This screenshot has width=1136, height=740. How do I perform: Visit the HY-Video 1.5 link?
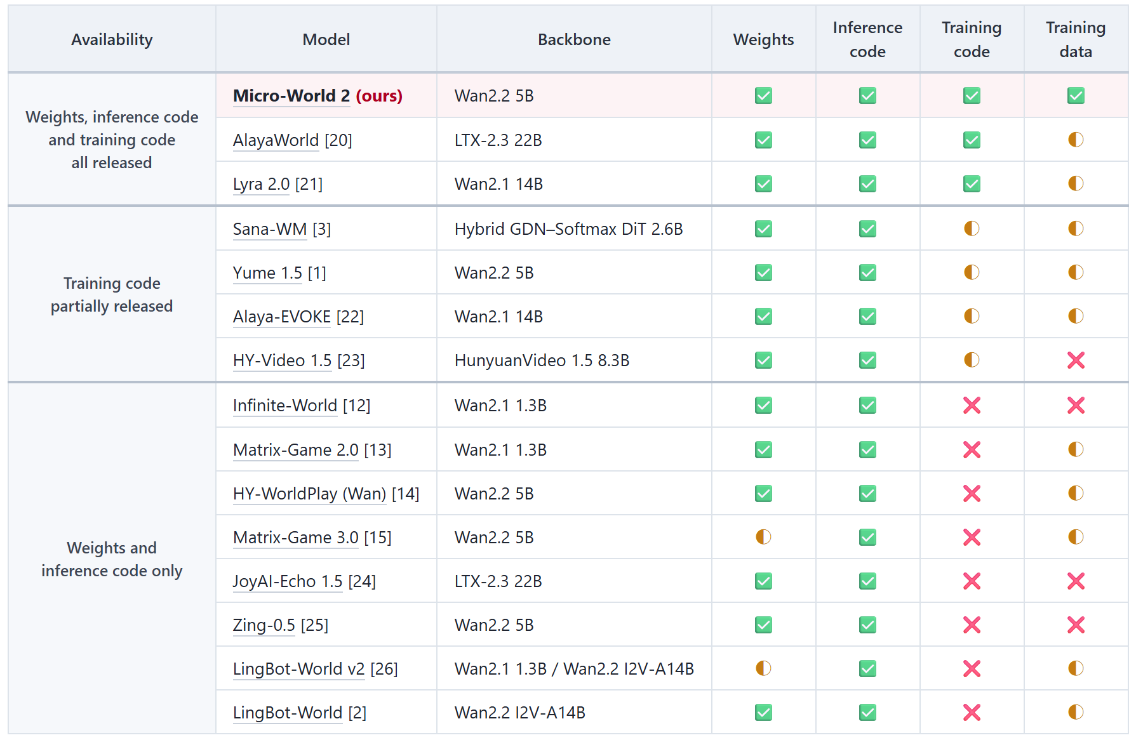pos(282,360)
